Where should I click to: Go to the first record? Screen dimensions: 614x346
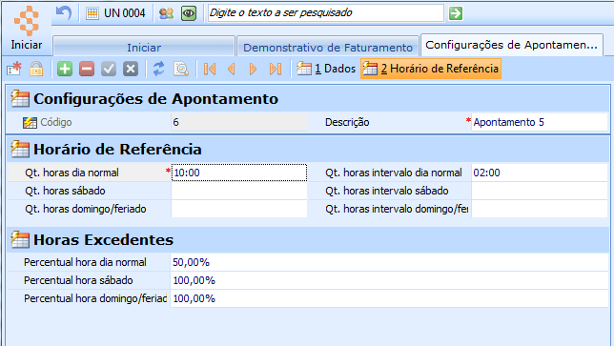pyautogui.click(x=210, y=69)
